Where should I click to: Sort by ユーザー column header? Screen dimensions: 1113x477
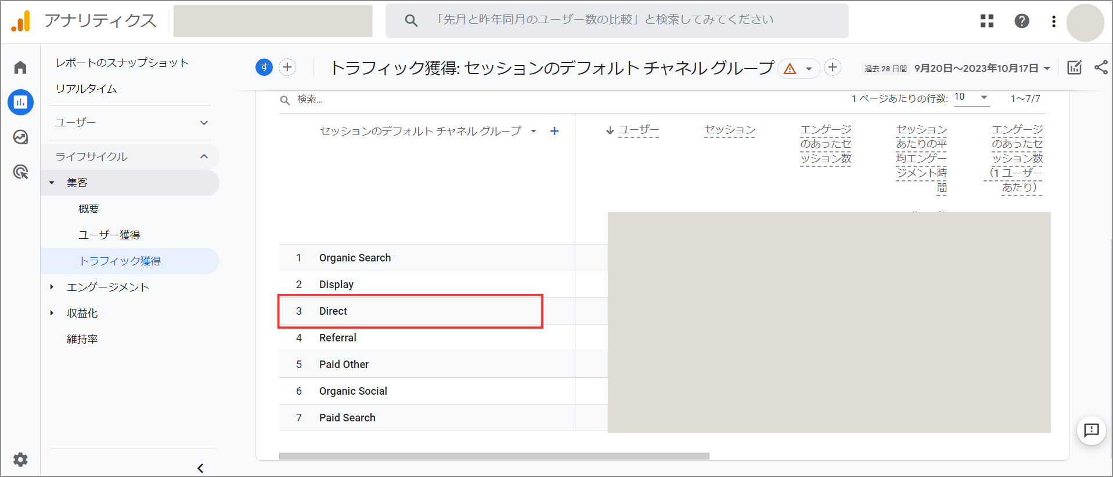639,130
